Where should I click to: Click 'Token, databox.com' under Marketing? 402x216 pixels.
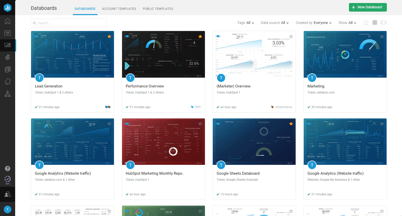coord(321,92)
